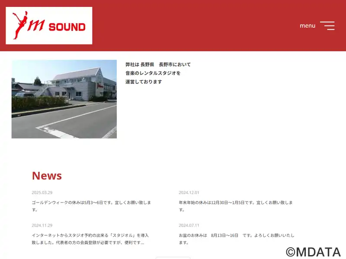
Task: Click the date 2024.07.11
Action: [x=189, y=225]
